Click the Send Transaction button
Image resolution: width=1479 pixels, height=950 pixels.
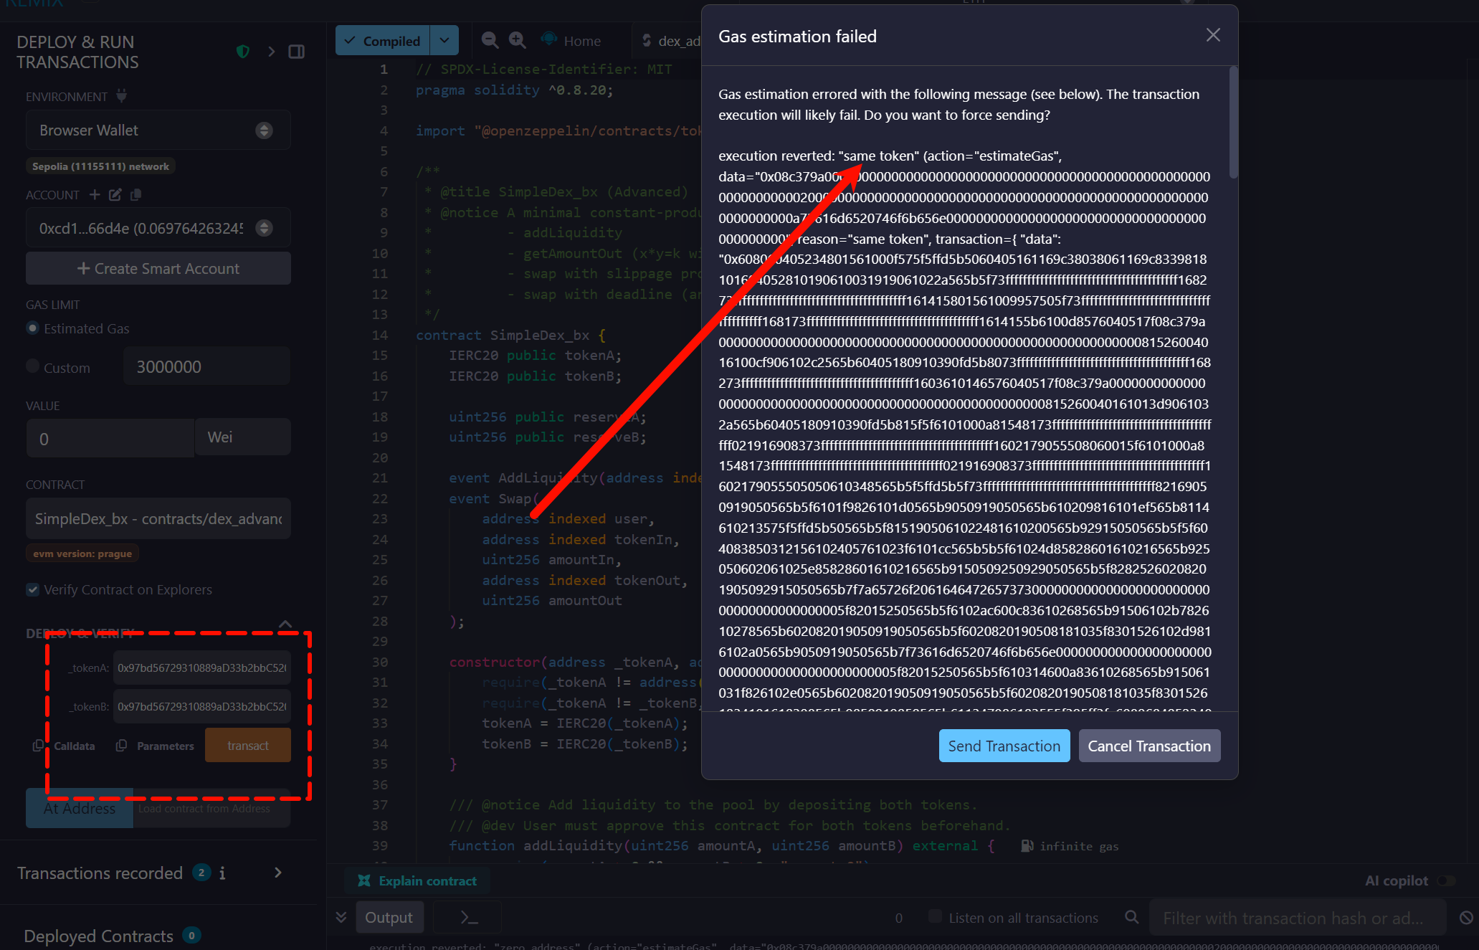[x=1004, y=746]
